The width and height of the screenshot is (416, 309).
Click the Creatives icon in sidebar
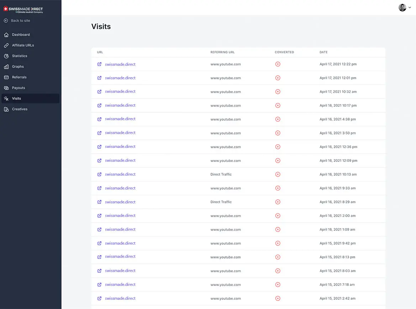click(6, 110)
